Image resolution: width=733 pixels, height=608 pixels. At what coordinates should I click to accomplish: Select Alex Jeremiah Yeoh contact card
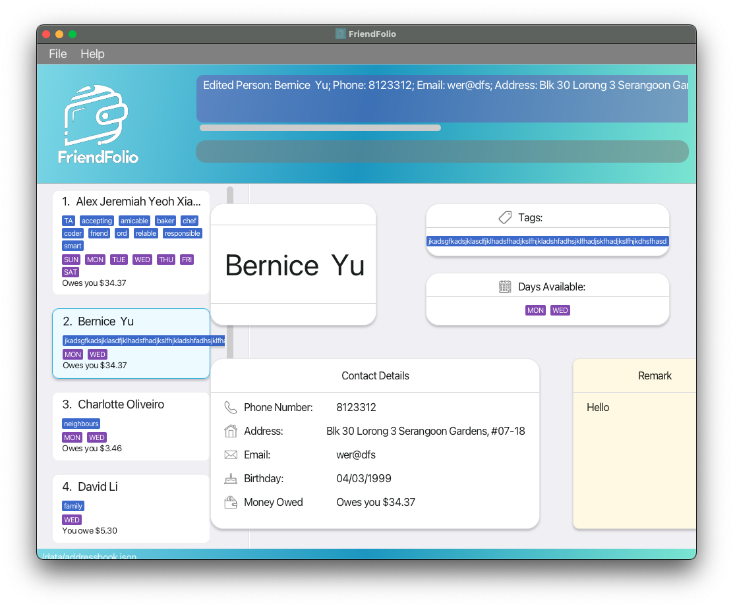(x=131, y=242)
